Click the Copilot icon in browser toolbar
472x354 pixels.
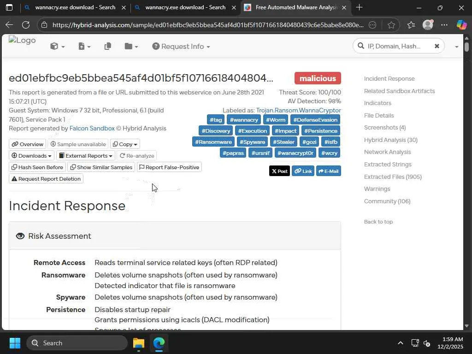click(x=461, y=25)
